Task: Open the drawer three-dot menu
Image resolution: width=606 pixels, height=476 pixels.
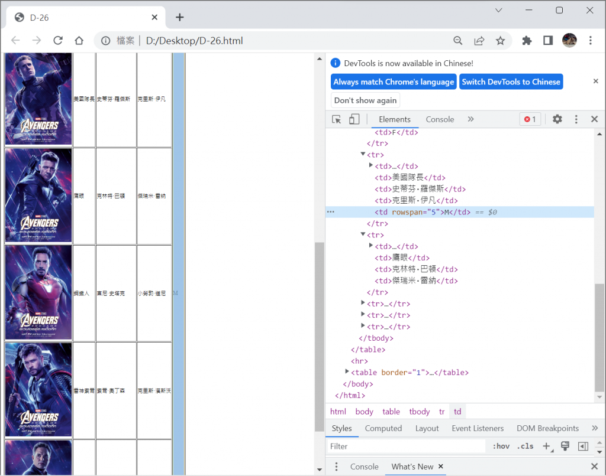Action: 336,467
